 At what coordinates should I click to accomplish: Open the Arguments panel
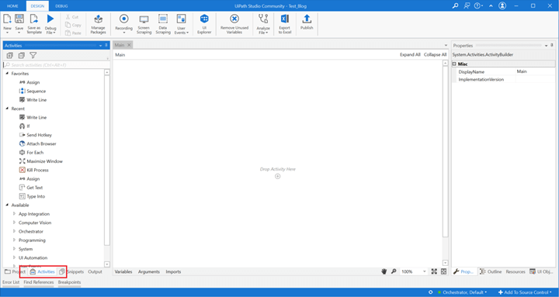149,271
